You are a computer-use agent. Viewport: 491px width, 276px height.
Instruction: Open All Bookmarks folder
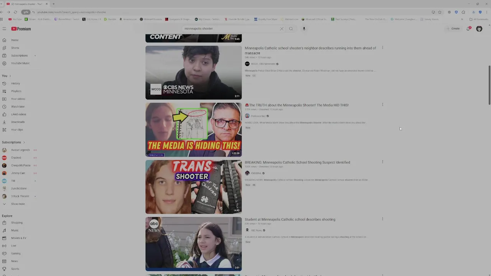pos(479,19)
